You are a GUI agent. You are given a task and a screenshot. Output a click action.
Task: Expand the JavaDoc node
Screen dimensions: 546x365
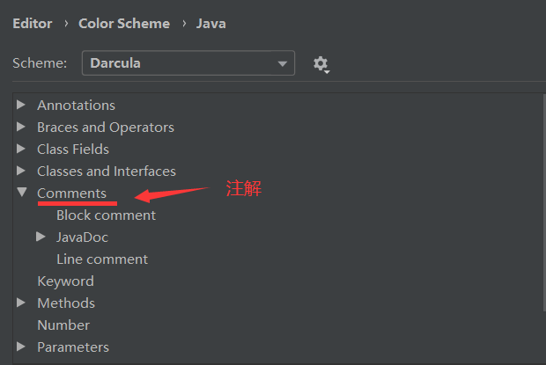[x=41, y=237]
